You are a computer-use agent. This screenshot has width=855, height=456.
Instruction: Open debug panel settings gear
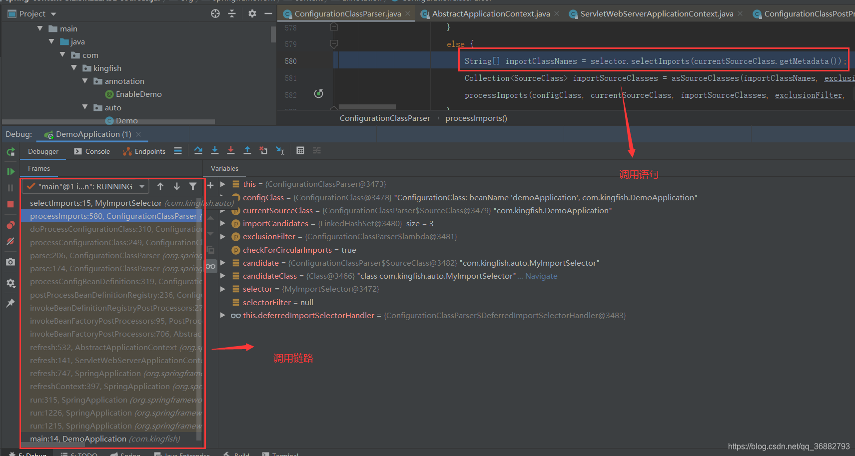(10, 283)
